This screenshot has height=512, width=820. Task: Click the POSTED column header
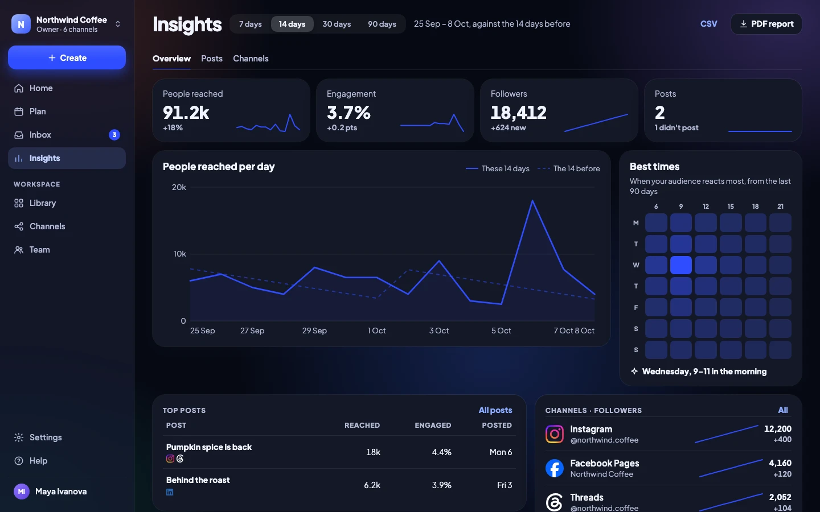(x=497, y=426)
